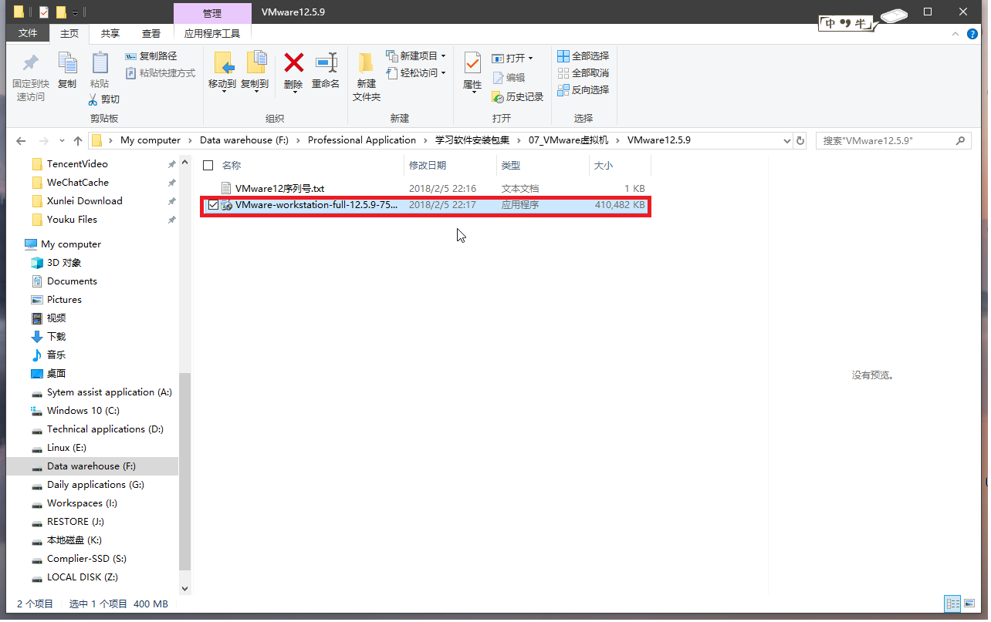Uncheck the VMware-workstation-full file checkbox
The width and height of the screenshot is (991, 622).
(x=214, y=205)
